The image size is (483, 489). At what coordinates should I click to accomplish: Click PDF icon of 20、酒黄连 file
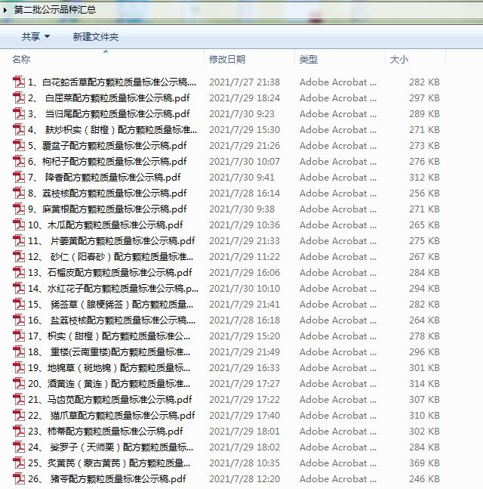(x=19, y=384)
